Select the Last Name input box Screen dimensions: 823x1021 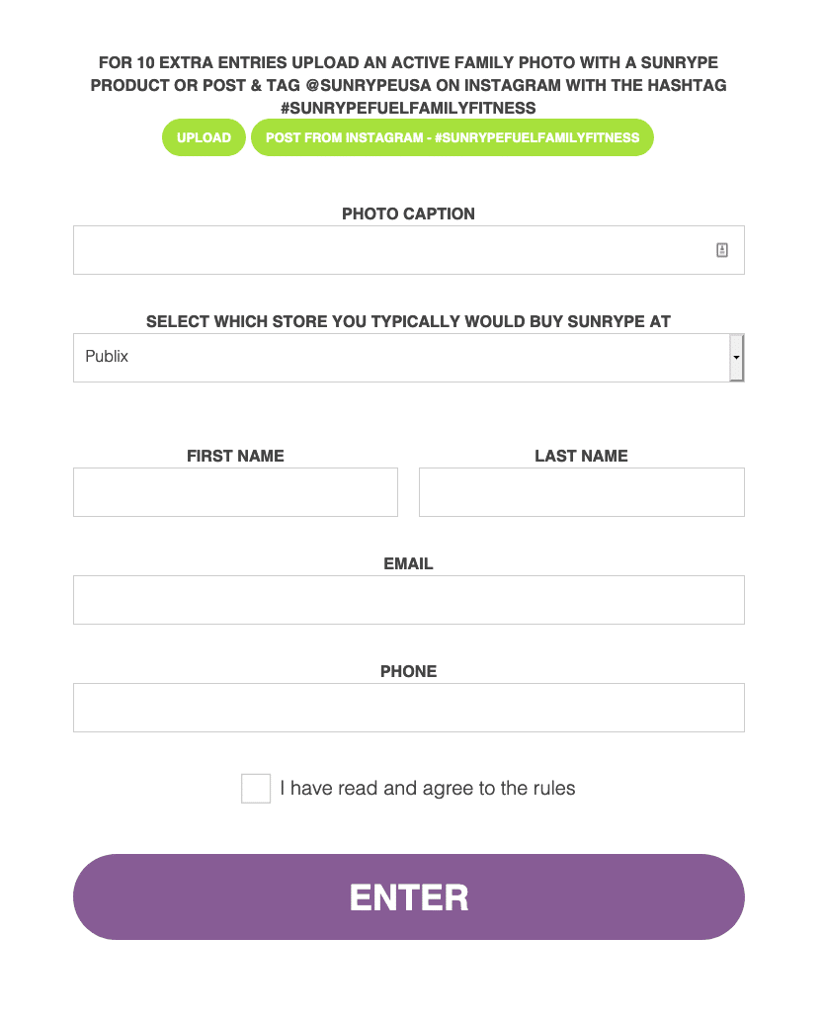(x=581, y=492)
